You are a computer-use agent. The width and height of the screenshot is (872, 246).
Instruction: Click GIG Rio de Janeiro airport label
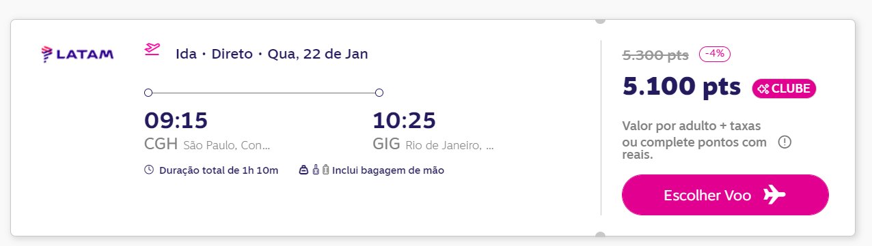433,145
